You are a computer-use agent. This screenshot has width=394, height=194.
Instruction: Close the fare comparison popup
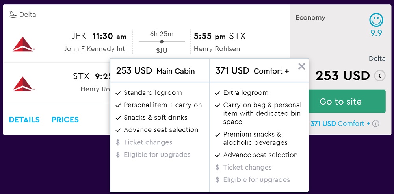click(x=301, y=67)
